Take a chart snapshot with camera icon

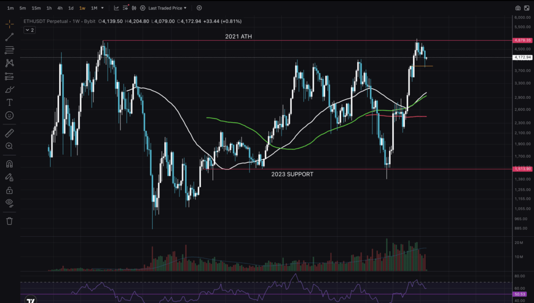pos(518,8)
